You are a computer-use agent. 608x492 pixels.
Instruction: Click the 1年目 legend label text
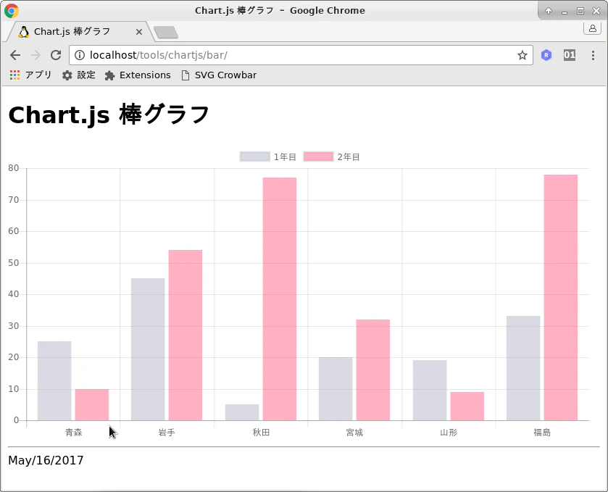pyautogui.click(x=285, y=157)
